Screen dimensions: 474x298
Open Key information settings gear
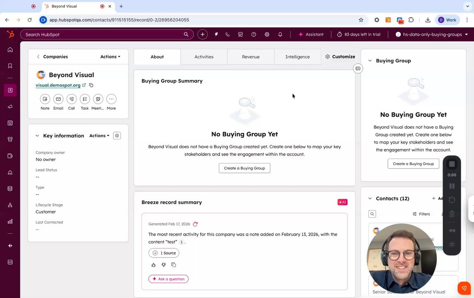tap(117, 136)
